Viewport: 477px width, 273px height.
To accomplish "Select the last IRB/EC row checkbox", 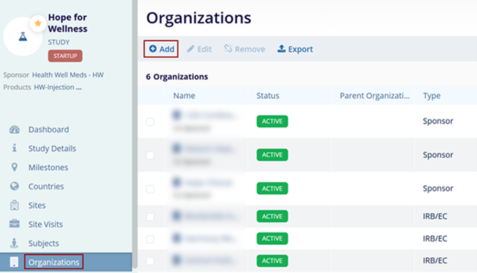I will (x=150, y=261).
